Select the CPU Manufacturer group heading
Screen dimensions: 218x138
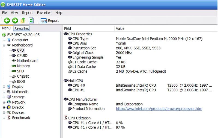click(x=83, y=99)
